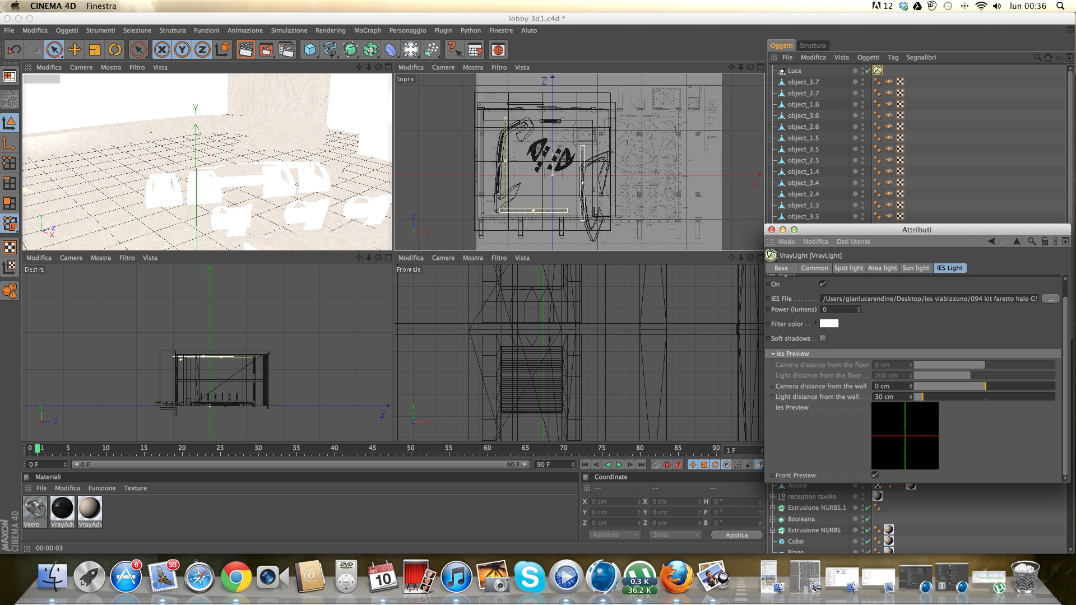The height and width of the screenshot is (605, 1076).
Task: Open the Assoluto coordinate dropdown
Action: click(614, 535)
